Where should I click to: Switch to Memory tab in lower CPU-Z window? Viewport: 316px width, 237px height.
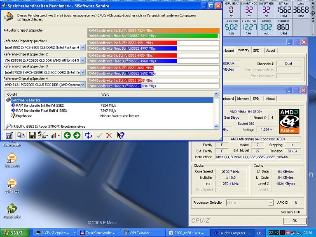point(243,99)
